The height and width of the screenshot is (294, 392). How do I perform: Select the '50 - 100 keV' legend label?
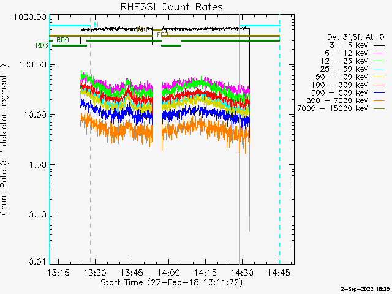(342, 77)
